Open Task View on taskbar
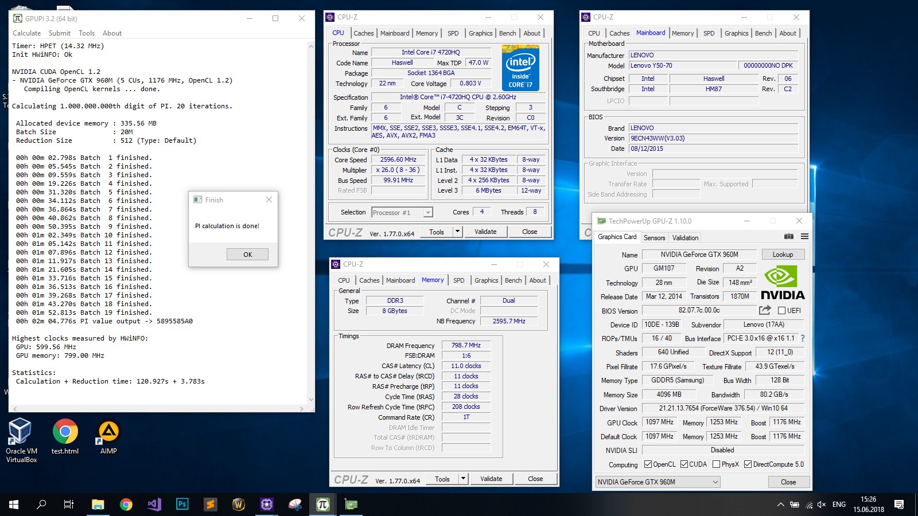918x516 pixels. pos(69,505)
